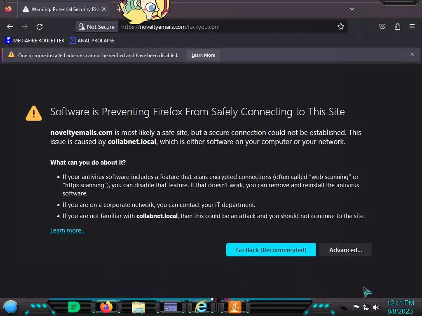Viewport: 422px width, 316px height.
Task: Click Learn More in add-ons notification
Action: pyautogui.click(x=203, y=55)
